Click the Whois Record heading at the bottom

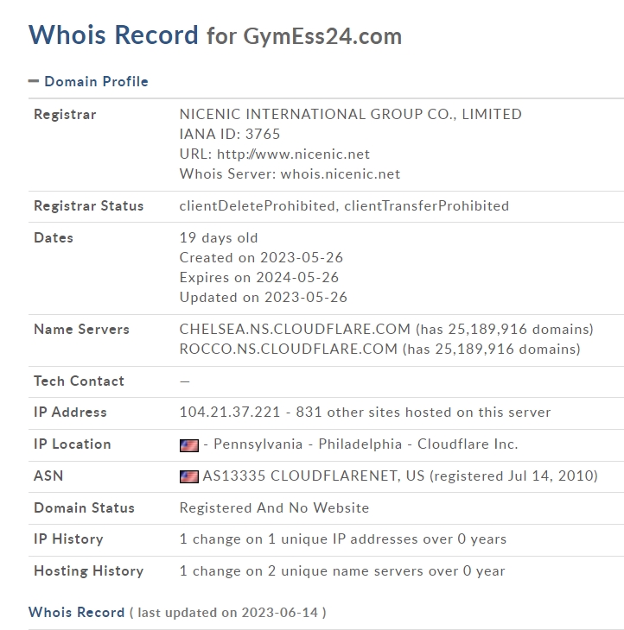[x=76, y=612]
